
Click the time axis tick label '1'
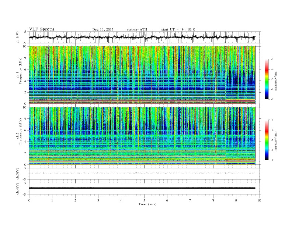point(52,200)
